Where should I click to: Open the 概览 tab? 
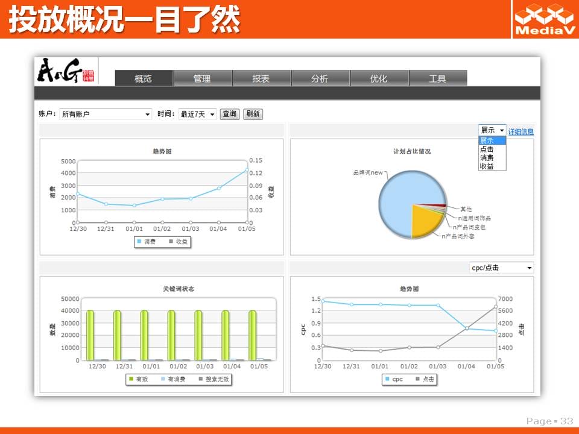coord(144,78)
